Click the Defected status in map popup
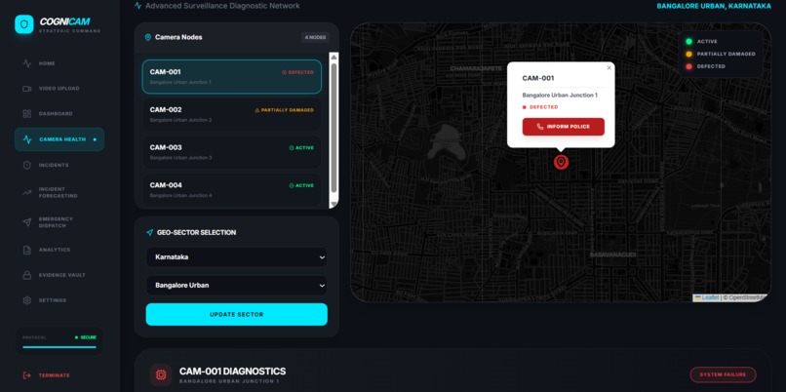The image size is (786, 392). coord(540,107)
